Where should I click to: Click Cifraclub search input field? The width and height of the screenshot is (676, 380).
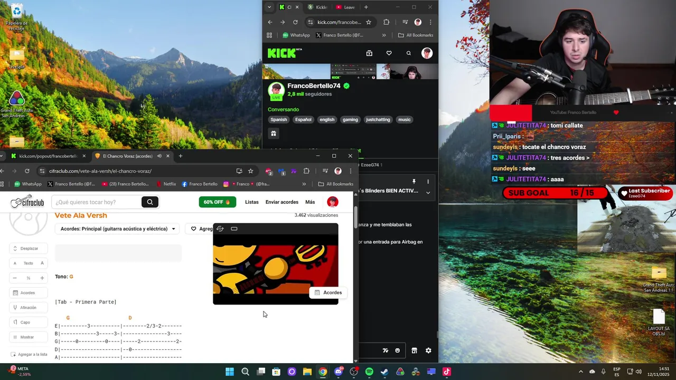[x=96, y=202]
